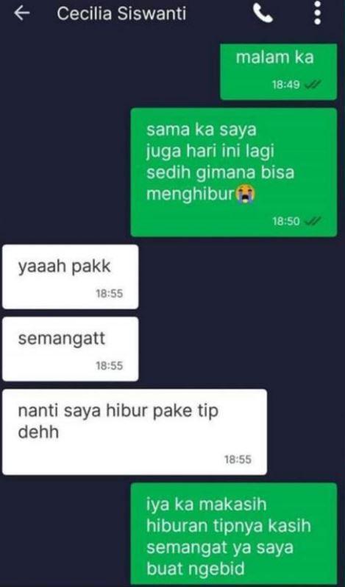This screenshot has width=345, height=587.
Task: Open the three-dot overflow menu
Action: click(317, 13)
